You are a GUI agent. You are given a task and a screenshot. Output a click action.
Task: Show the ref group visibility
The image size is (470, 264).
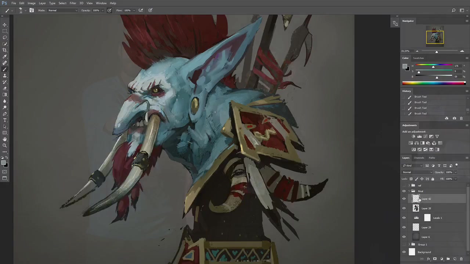pyautogui.click(x=404, y=186)
